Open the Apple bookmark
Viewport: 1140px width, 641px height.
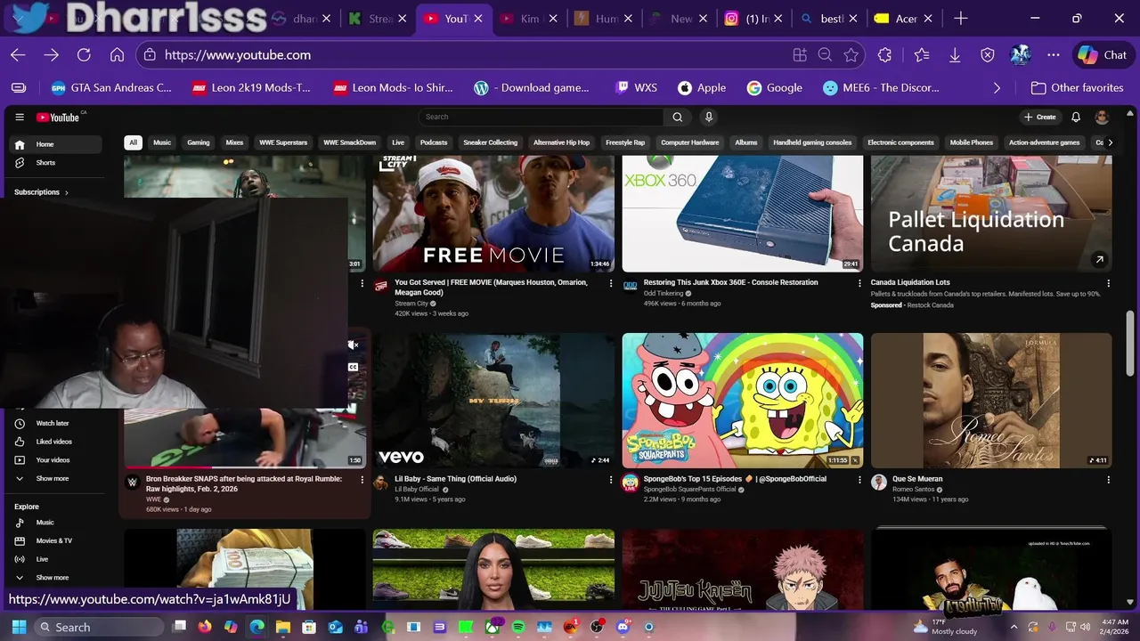pyautogui.click(x=702, y=88)
